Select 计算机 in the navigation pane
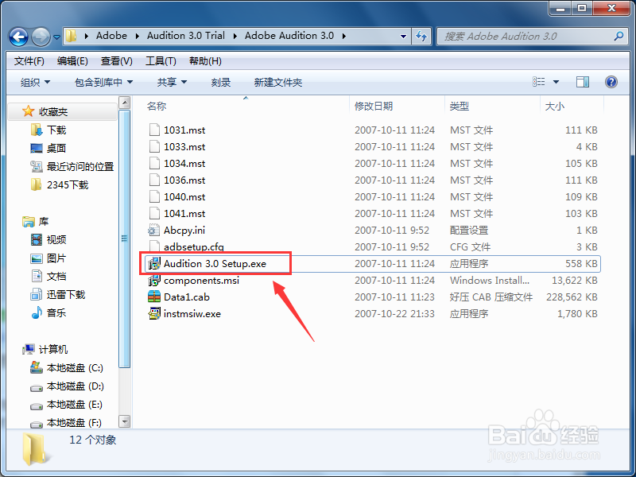The width and height of the screenshot is (636, 477). point(45,349)
